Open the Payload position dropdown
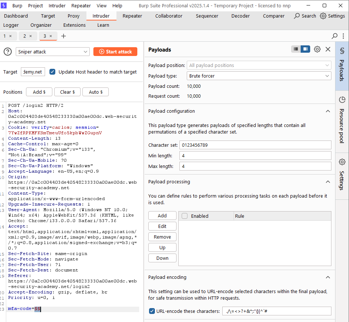Image resolution: width=349 pixels, height=322 pixels. [x=259, y=65]
